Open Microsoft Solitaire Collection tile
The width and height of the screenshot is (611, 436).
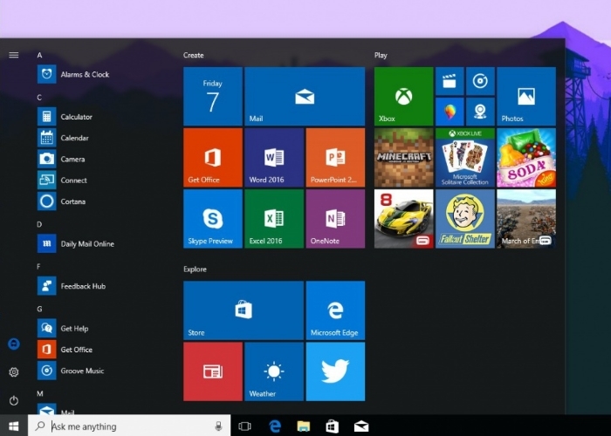(x=465, y=158)
